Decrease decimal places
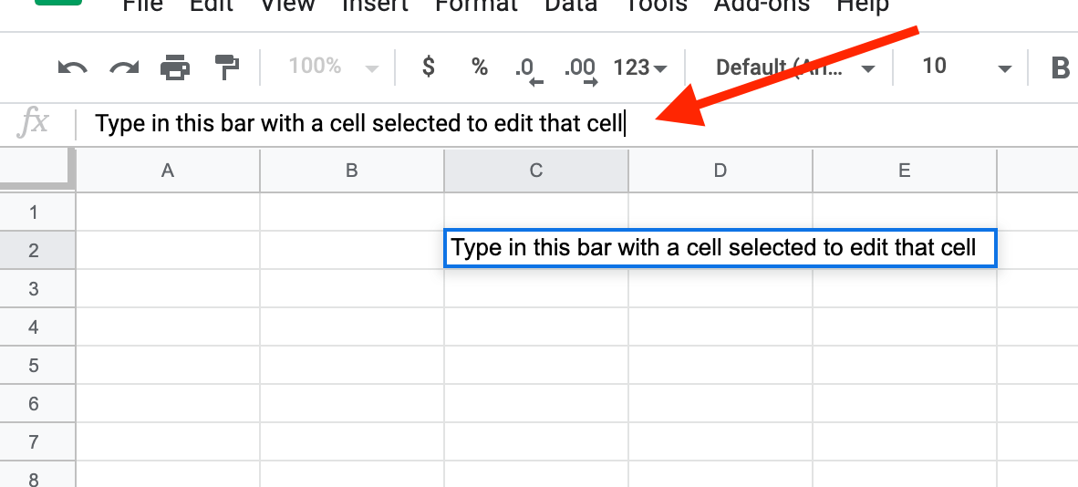Screen dimensions: 1078x487 tap(528, 70)
